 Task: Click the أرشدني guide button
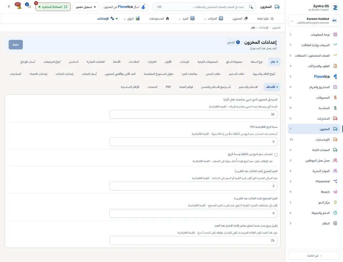click(x=234, y=42)
